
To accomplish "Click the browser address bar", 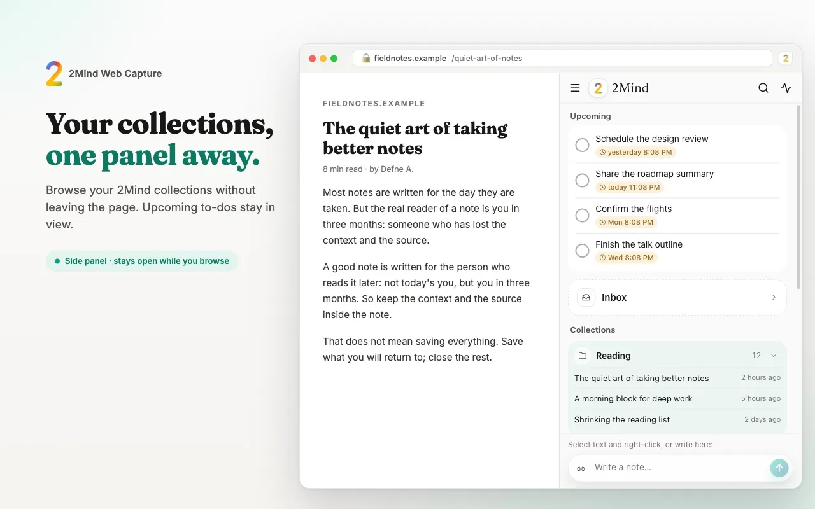I will [x=562, y=58].
